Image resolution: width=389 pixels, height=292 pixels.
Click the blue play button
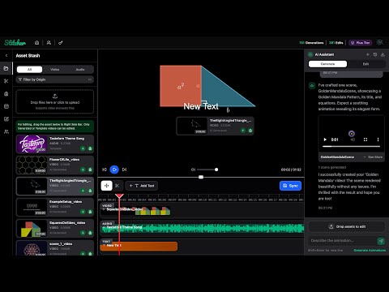pos(114,170)
